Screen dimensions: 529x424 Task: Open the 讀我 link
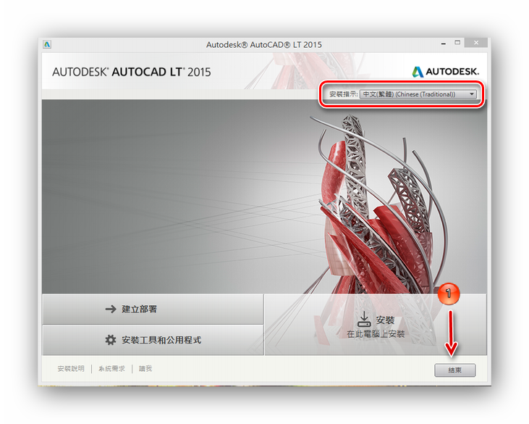(x=145, y=369)
